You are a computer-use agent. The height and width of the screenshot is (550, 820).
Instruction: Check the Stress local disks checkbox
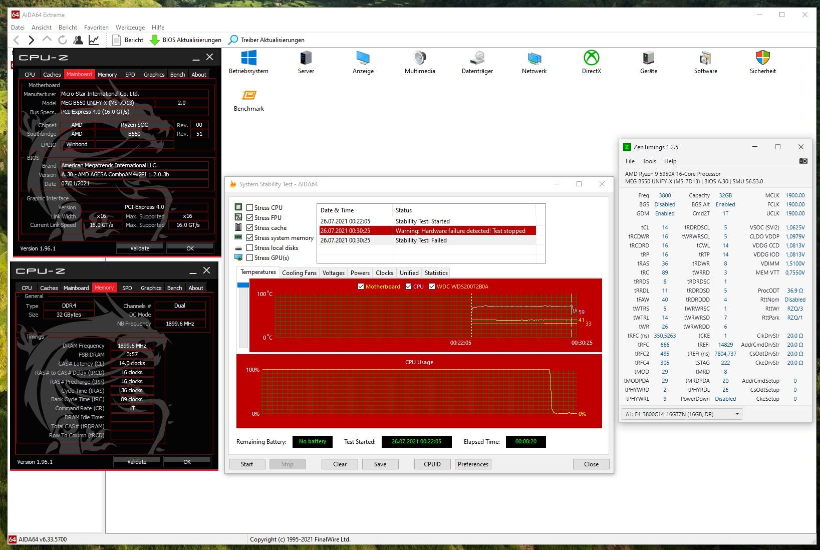coord(249,248)
